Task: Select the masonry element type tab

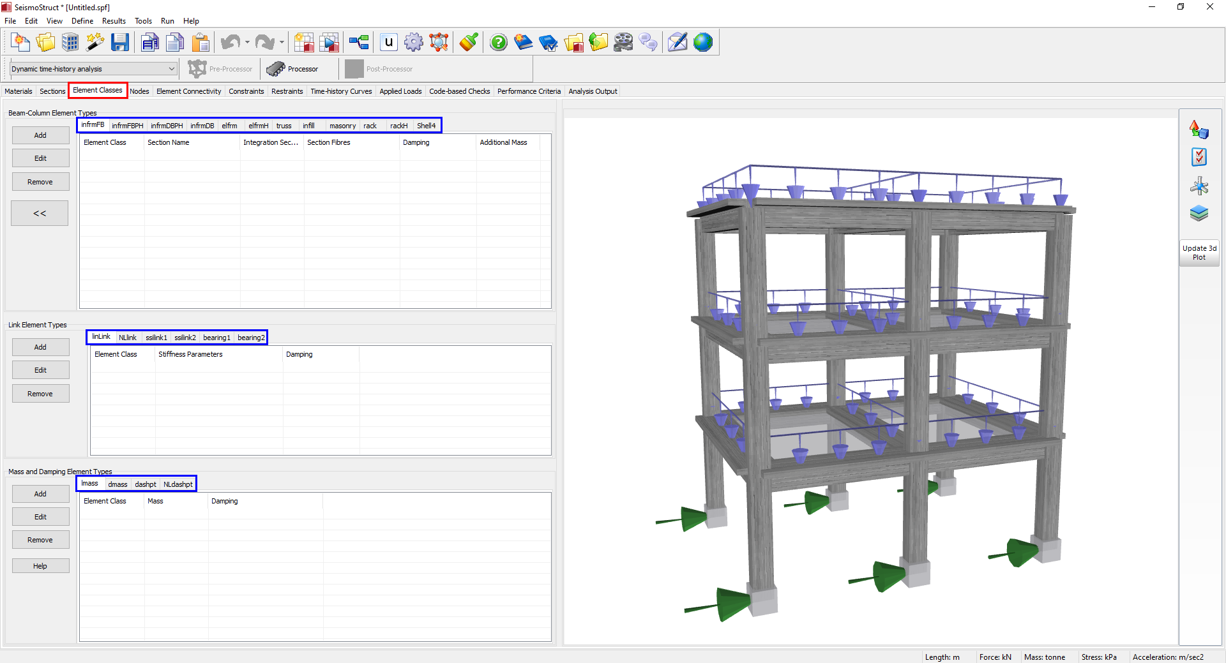Action: [342, 126]
